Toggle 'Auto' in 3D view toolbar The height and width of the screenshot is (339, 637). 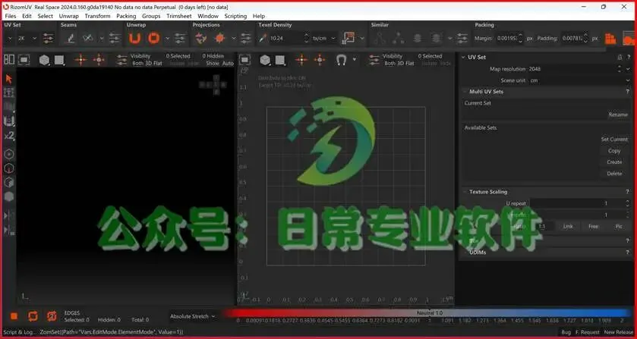click(x=228, y=64)
